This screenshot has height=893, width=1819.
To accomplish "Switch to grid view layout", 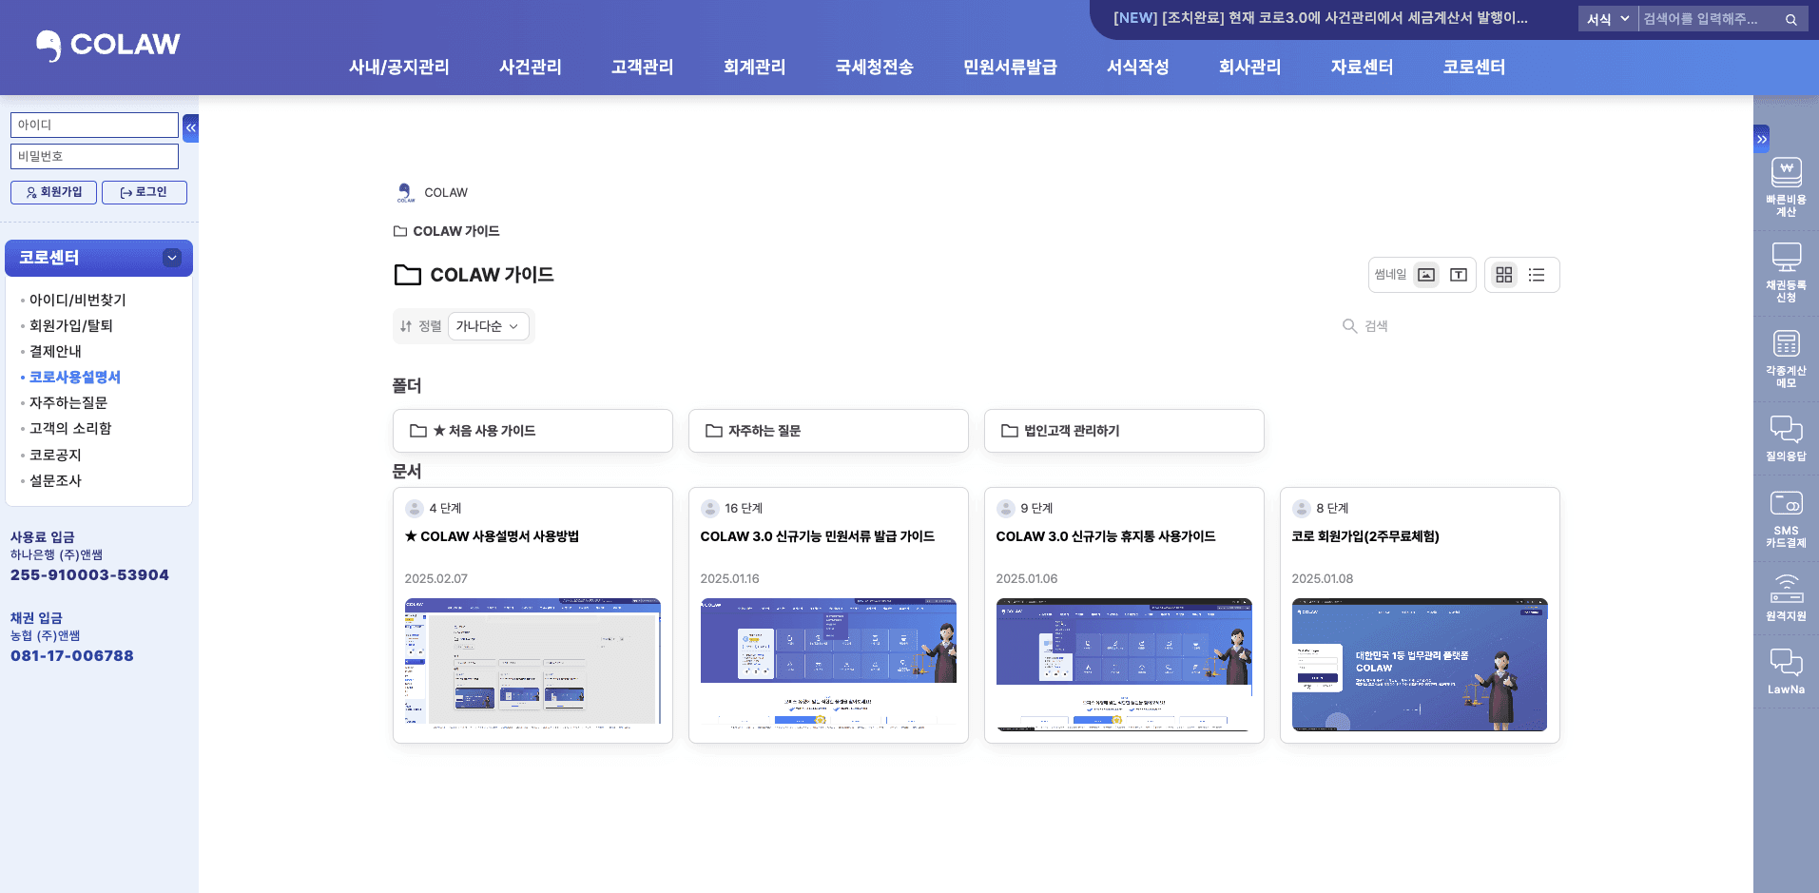I will pos(1503,275).
